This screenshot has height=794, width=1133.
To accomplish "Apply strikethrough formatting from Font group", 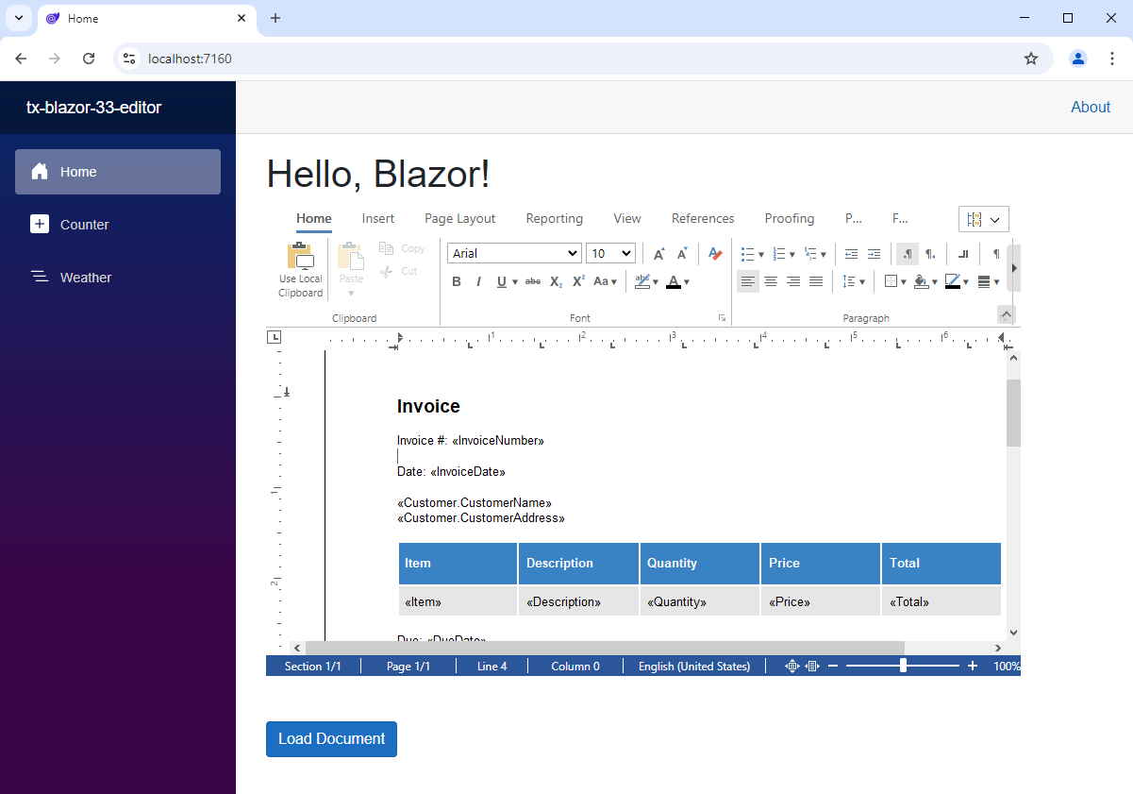I will coord(533,281).
